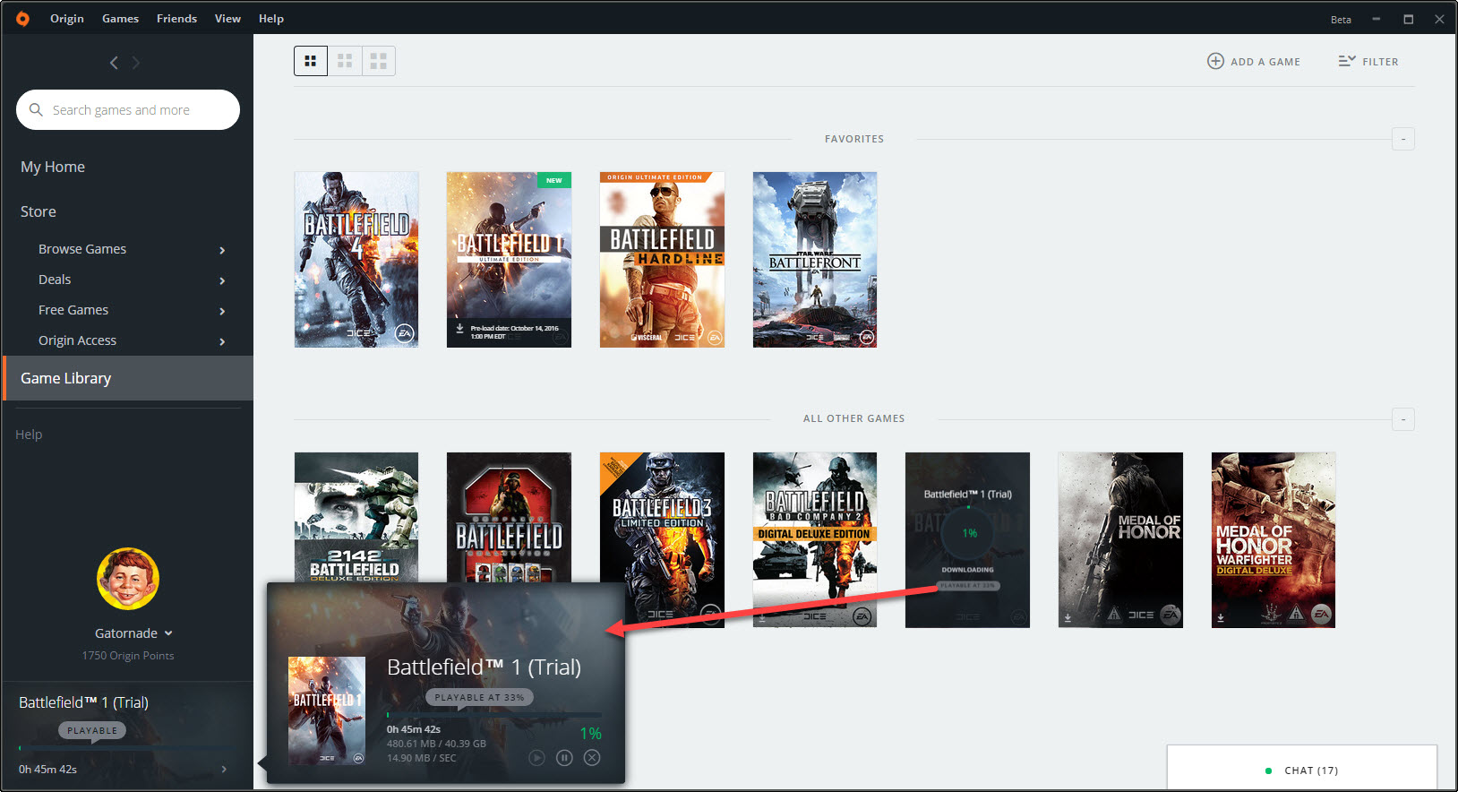This screenshot has height=792, width=1458.
Task: Cancel the Battlefield 1 Trial download
Action: (x=592, y=758)
